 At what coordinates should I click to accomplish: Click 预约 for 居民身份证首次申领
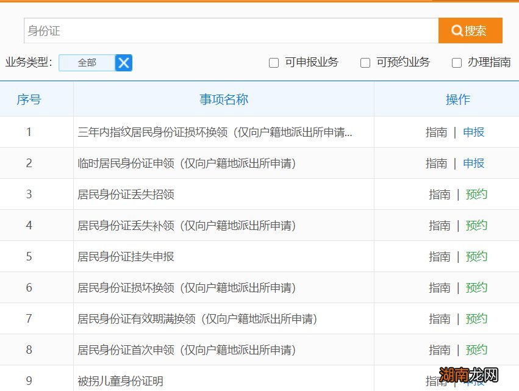476,350
